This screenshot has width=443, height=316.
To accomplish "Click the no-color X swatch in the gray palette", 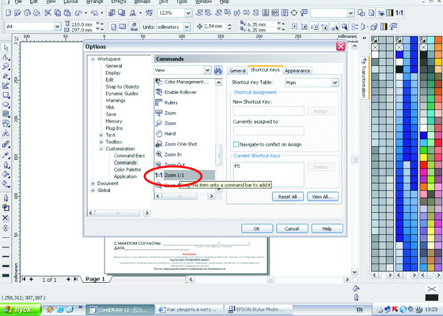I will click(x=375, y=47).
